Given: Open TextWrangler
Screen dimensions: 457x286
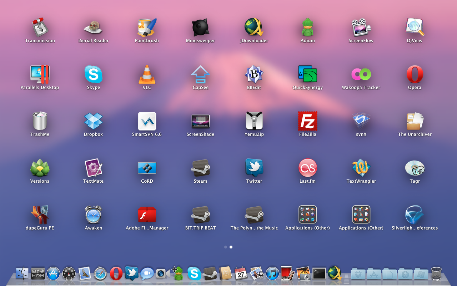Looking at the screenshot, I should (361, 168).
